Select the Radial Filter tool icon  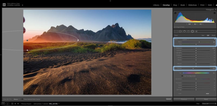192,31
